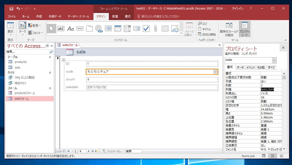This screenshot has height=165, width=292.
Task: Click the ロゴ button
Action: click(203, 24)
